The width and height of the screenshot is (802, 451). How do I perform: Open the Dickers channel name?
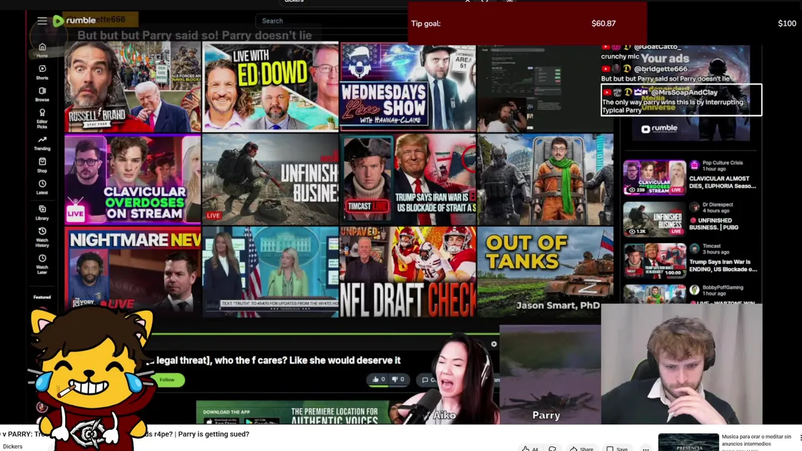point(13,447)
